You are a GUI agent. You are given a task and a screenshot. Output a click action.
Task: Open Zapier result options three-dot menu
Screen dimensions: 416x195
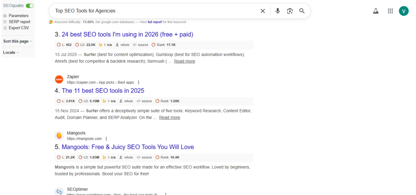[x=138, y=83]
